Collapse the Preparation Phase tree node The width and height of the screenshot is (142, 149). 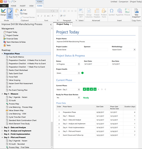click(x=2, y=54)
